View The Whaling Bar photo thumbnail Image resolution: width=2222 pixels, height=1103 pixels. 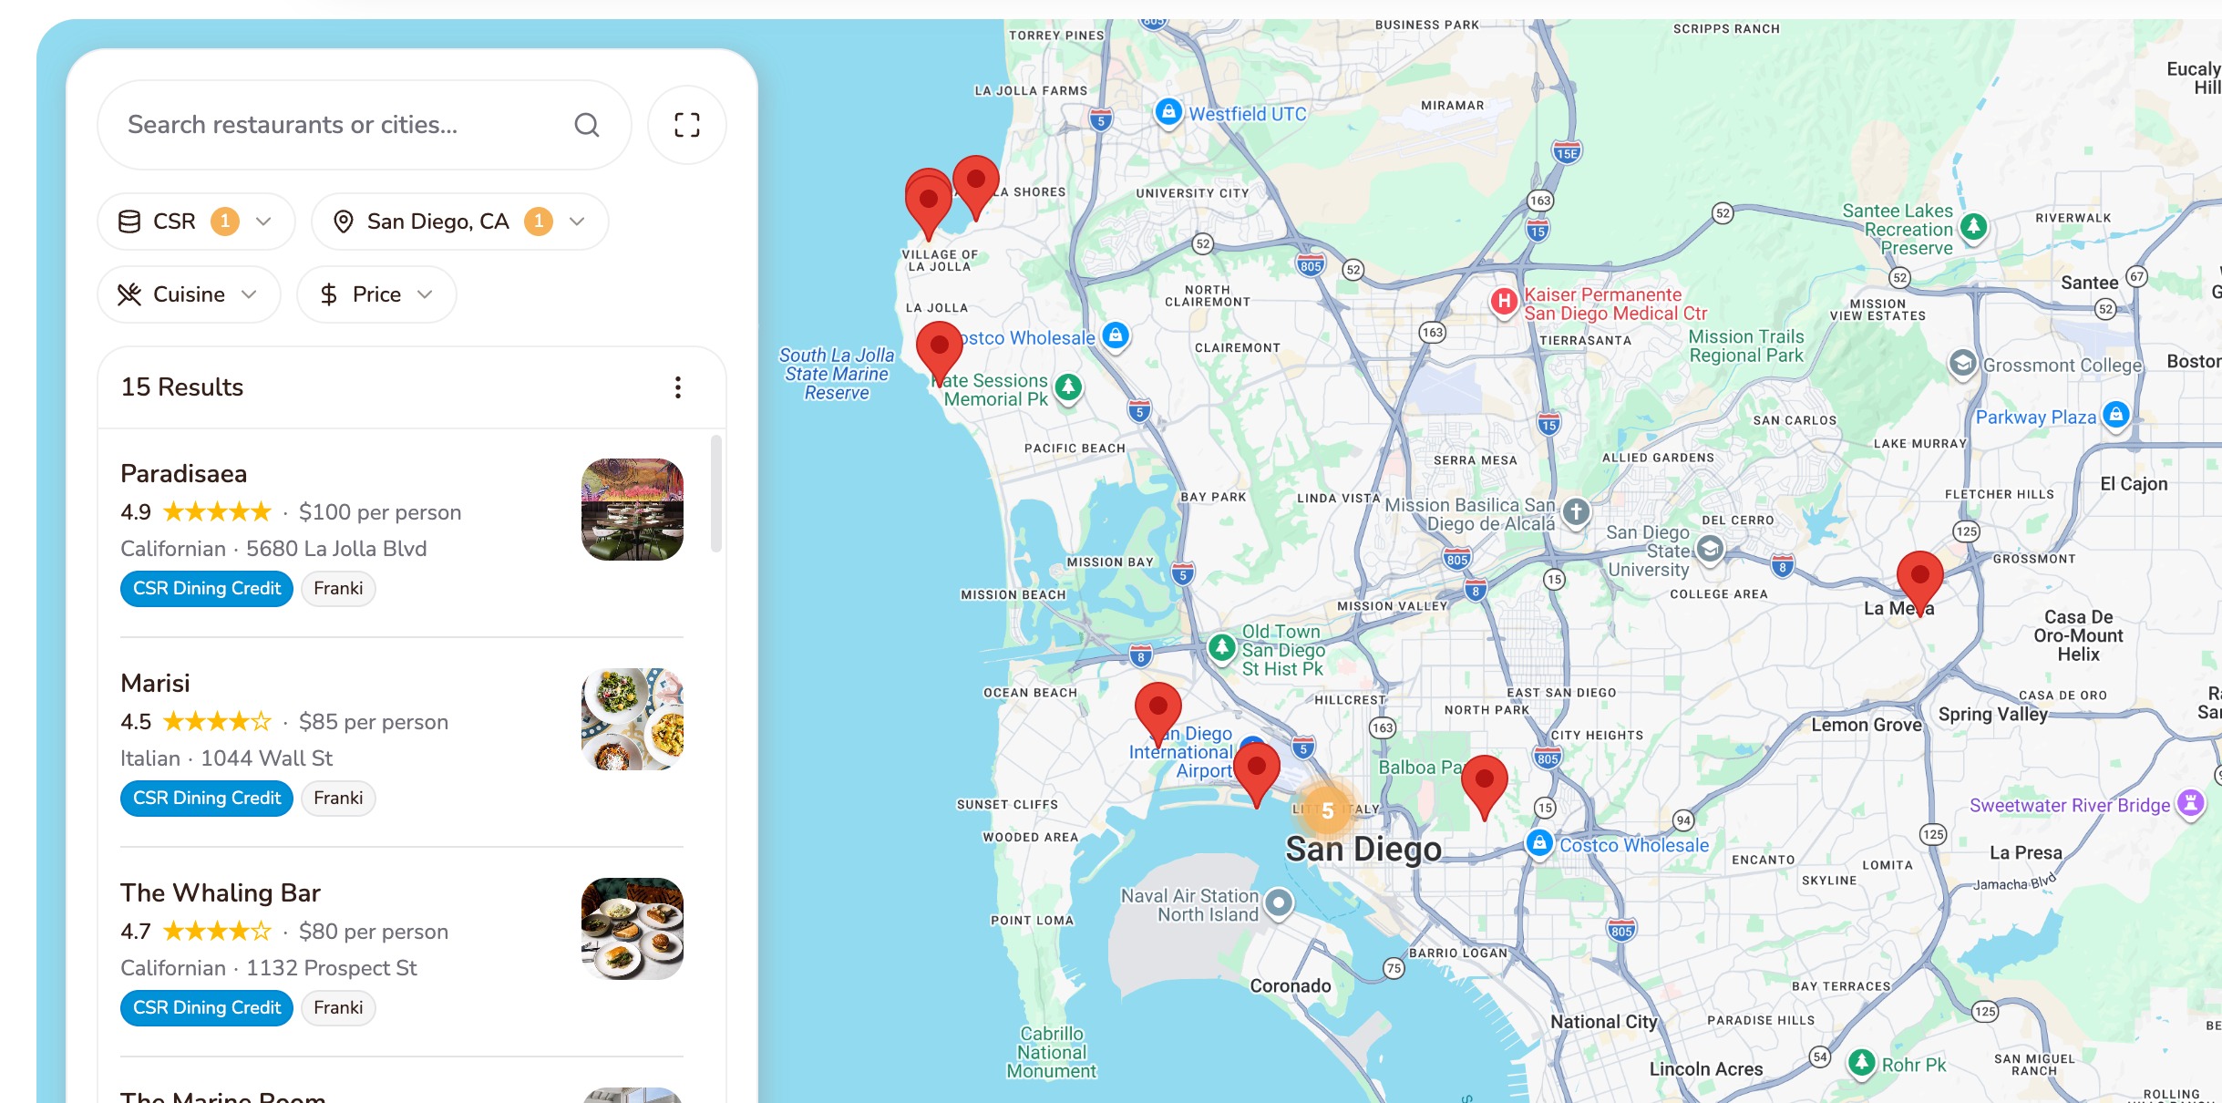(x=633, y=929)
